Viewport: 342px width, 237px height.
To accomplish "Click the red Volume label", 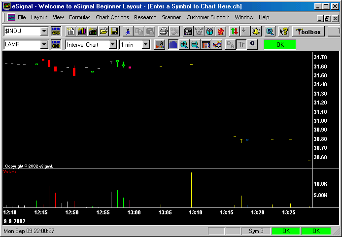I will coord(10,171).
